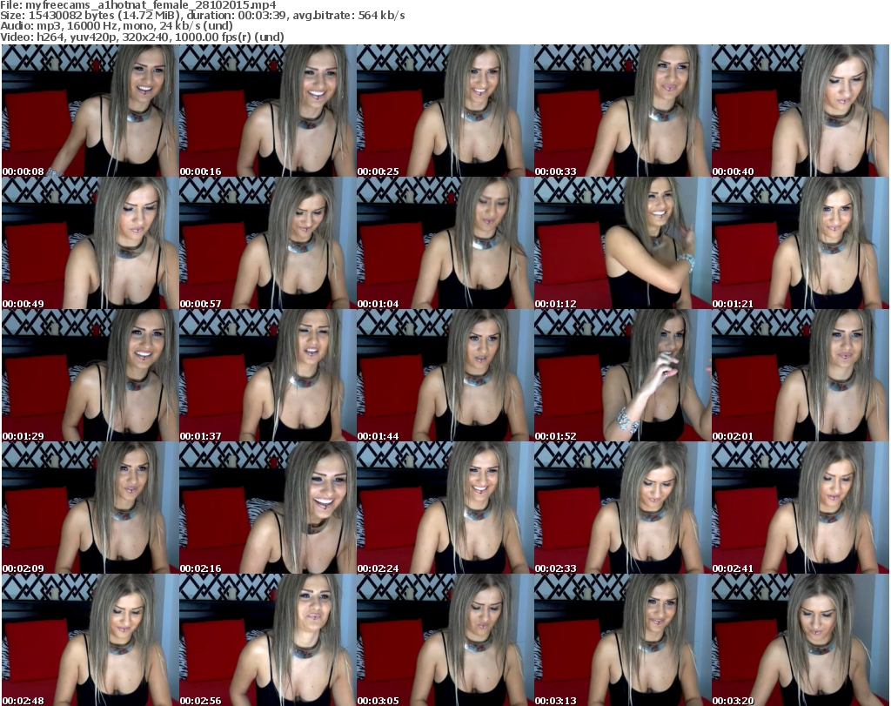Click the 00:03:13 preview frame
Image resolution: width=891 pixels, height=706 pixels.
[623, 640]
